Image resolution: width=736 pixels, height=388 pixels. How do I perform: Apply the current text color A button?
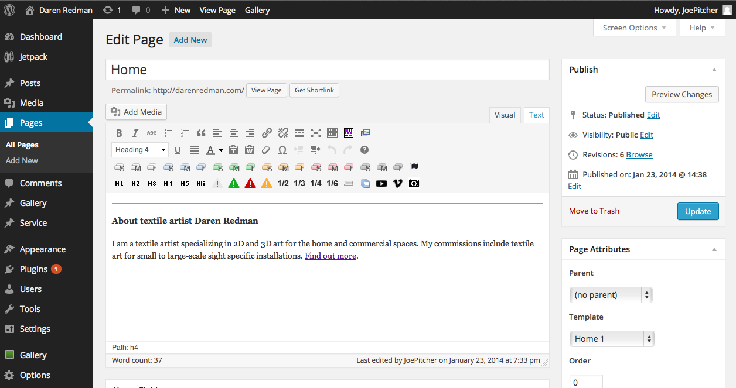(210, 150)
